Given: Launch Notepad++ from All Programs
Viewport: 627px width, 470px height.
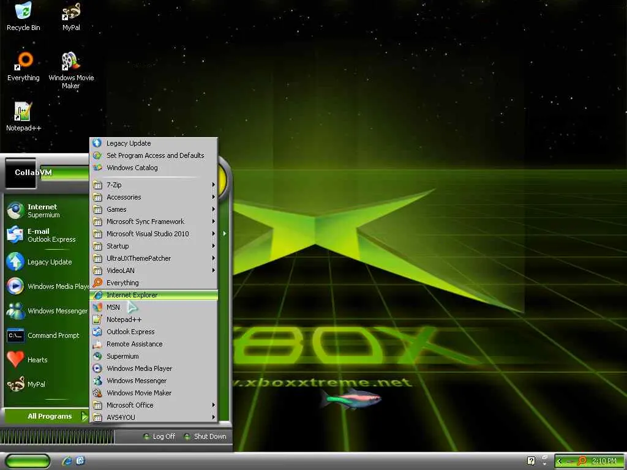Looking at the screenshot, I should [154, 319].
